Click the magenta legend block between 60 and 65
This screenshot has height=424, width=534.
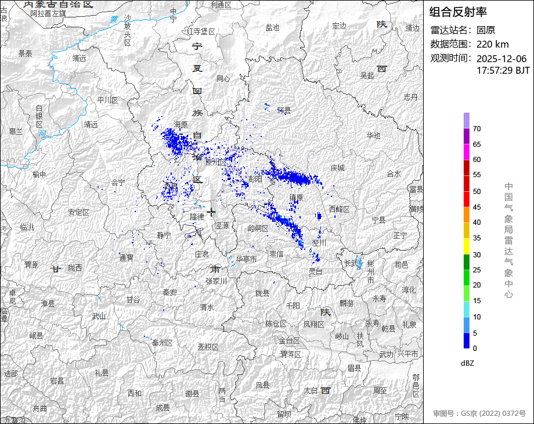tap(467, 152)
